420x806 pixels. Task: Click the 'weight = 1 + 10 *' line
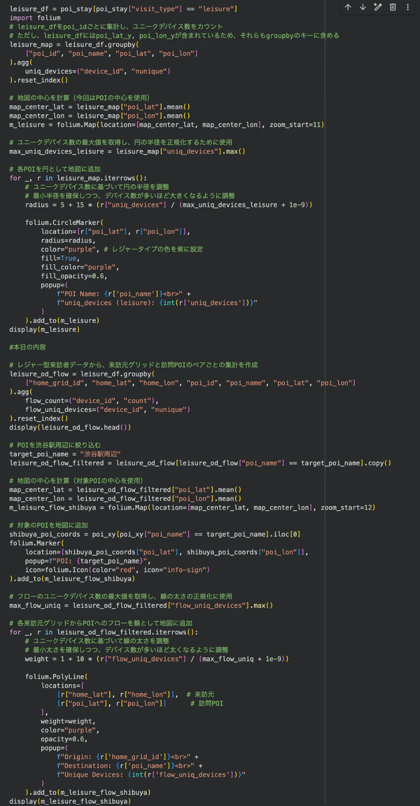pos(157,659)
